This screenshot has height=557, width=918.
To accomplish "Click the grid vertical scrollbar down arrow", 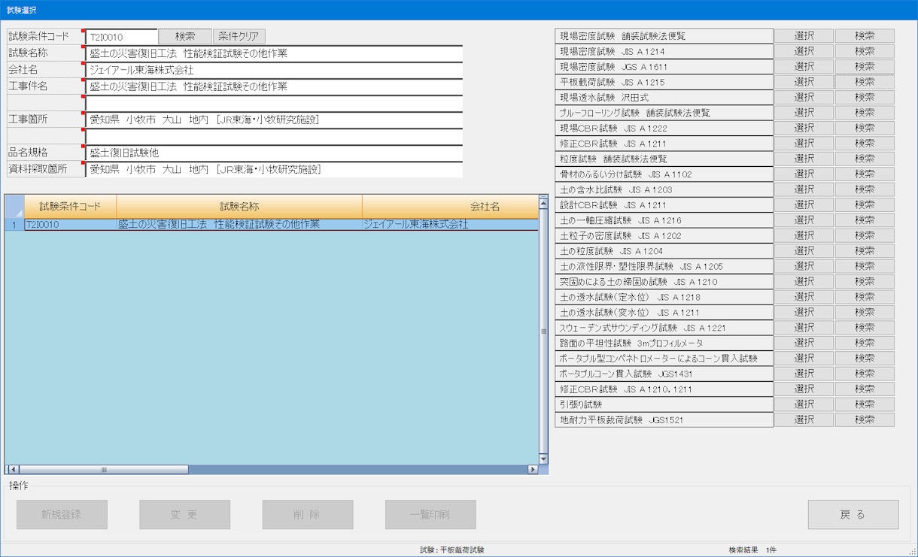I will 544,459.
